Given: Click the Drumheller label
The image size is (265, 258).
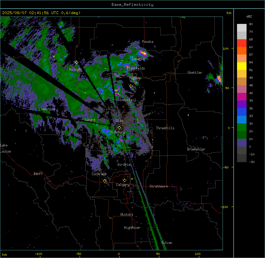Looking at the screenshot, I should coord(196,149).
